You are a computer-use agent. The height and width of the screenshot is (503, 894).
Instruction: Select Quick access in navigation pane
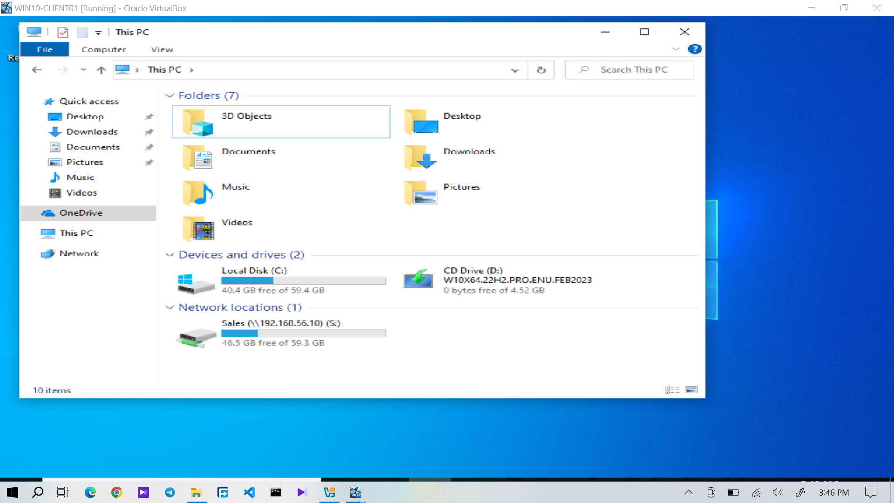pos(88,101)
